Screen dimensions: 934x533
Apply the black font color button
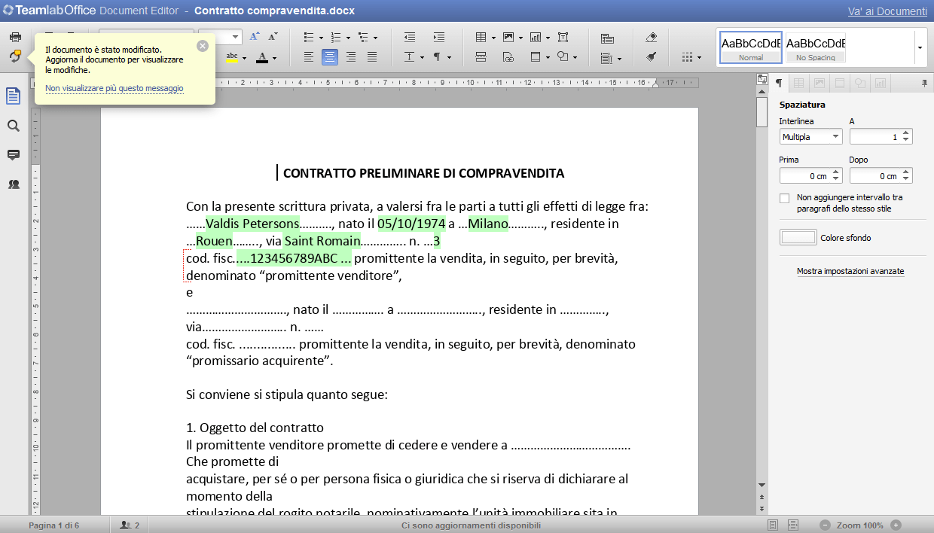point(261,57)
